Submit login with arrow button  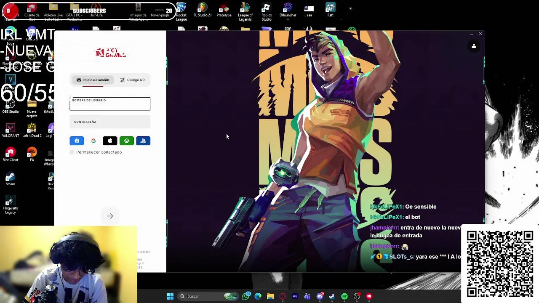[x=110, y=216]
